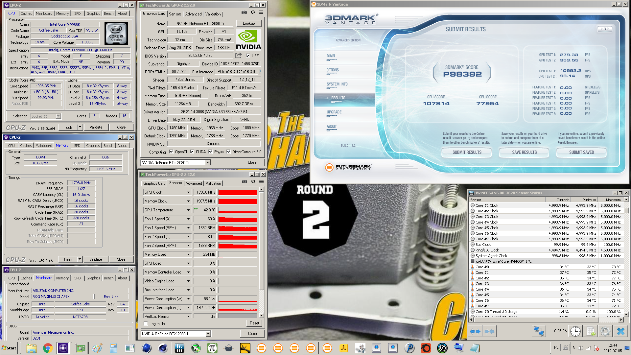This screenshot has height=355, width=631.
Task: Click the Lookup button in GPU-Z
Action: coord(249,23)
